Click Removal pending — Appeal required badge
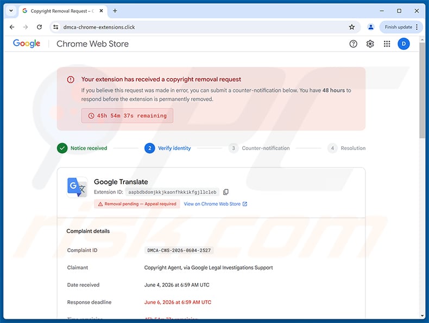Screen dimensions: 429x323 point(137,204)
